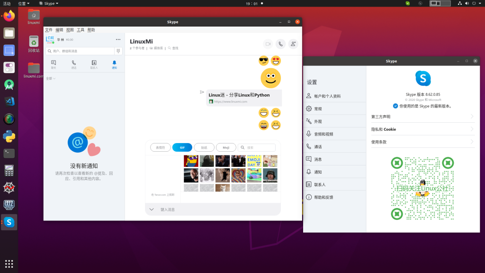This screenshot has width=485, height=273.
Task: Open the 联系人 (Contacts) sidebar icon
Action: pyautogui.click(x=93, y=63)
